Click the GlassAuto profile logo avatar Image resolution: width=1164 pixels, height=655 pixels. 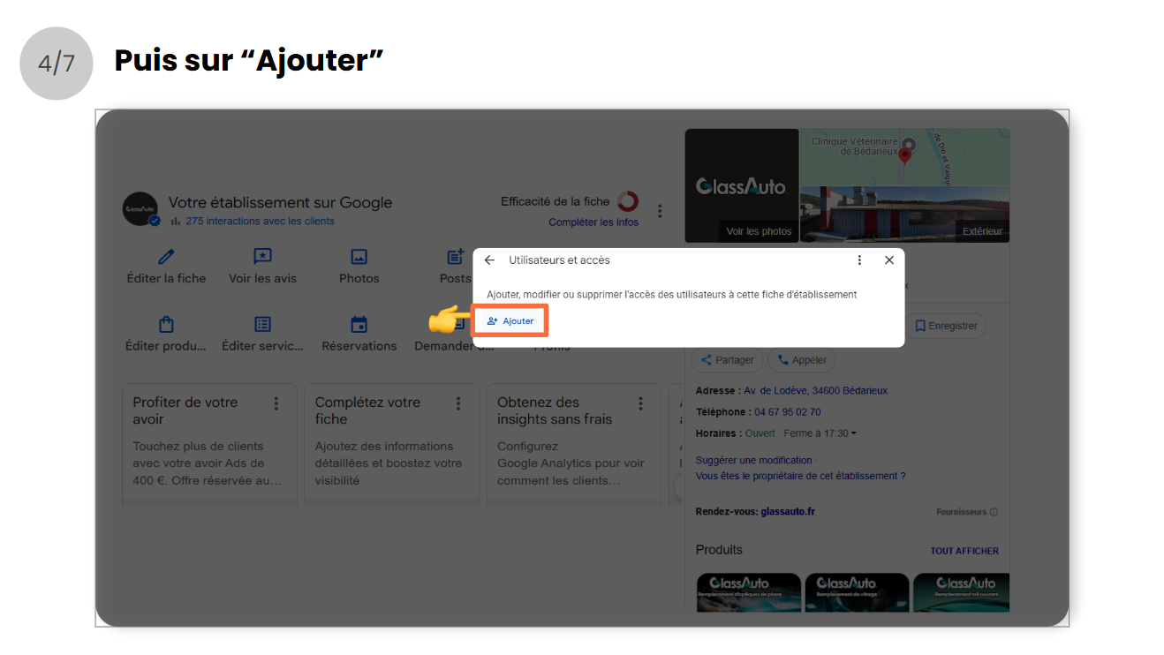[140, 209]
